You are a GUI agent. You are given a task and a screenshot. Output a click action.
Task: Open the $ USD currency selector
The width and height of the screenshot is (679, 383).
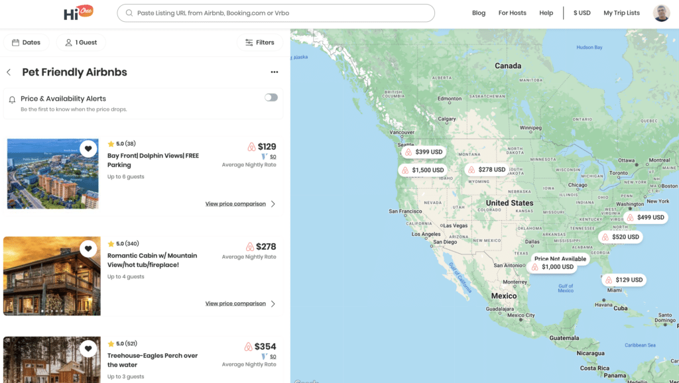[x=582, y=12]
